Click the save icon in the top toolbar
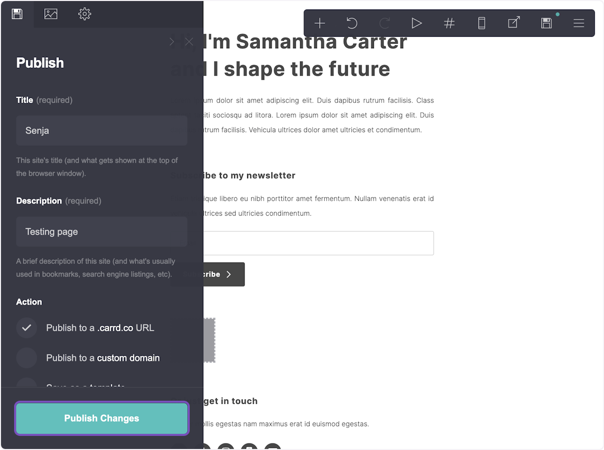 pos(546,23)
